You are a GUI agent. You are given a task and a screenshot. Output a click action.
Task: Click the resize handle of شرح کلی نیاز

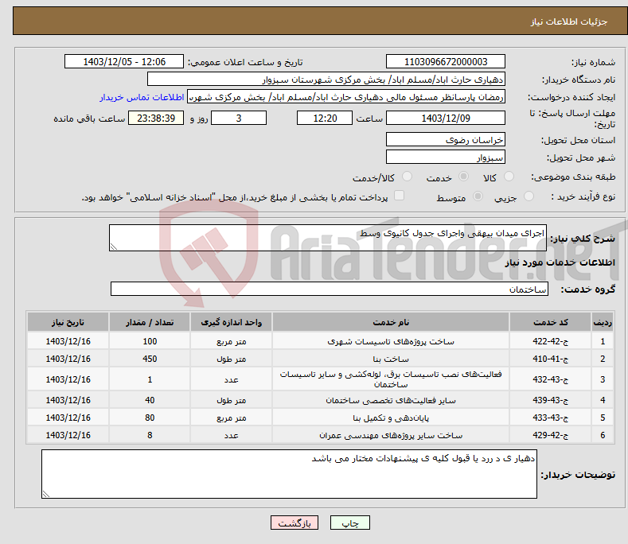click(x=113, y=247)
